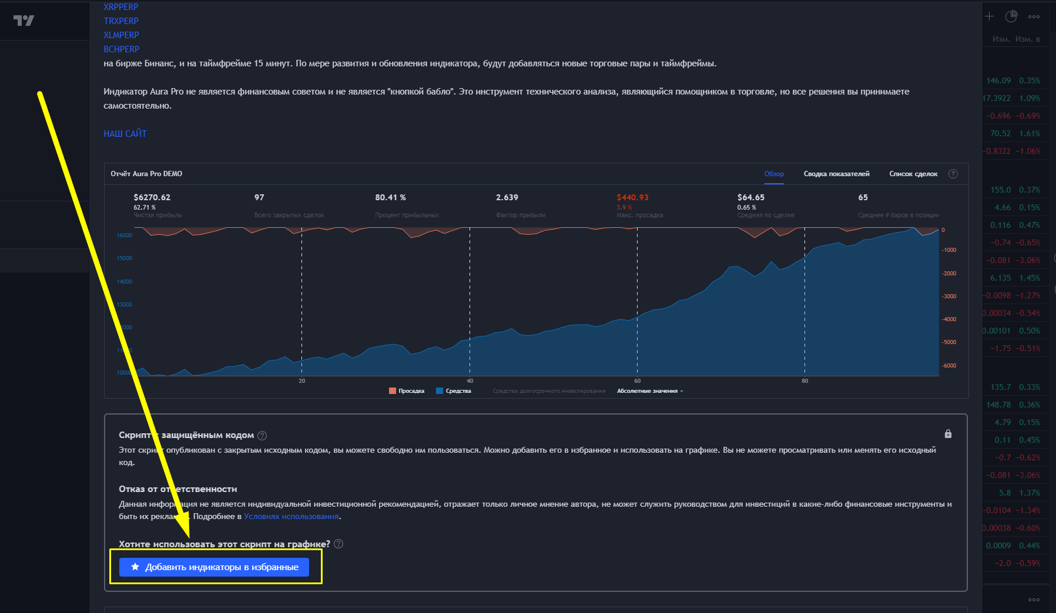Select watchlist row with value 0.00101
This screenshot has width=1056, height=613.
point(1015,331)
